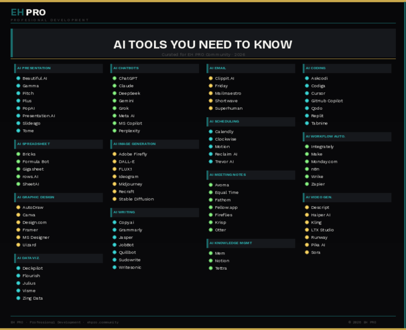The width and height of the screenshot is (406, 330).
Task: Click the Tettra list entry
Action: (218, 268)
